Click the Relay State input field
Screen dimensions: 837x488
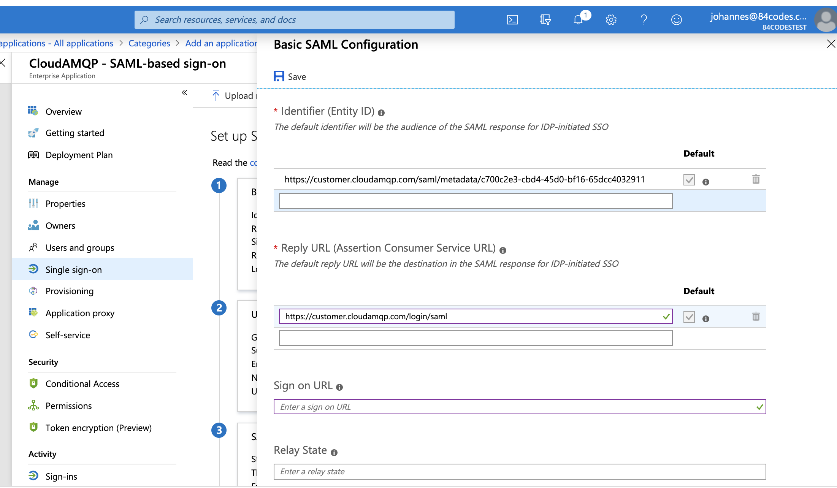coord(520,471)
